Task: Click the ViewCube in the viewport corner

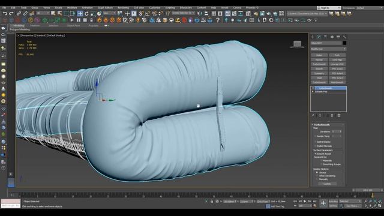Action: (298, 44)
